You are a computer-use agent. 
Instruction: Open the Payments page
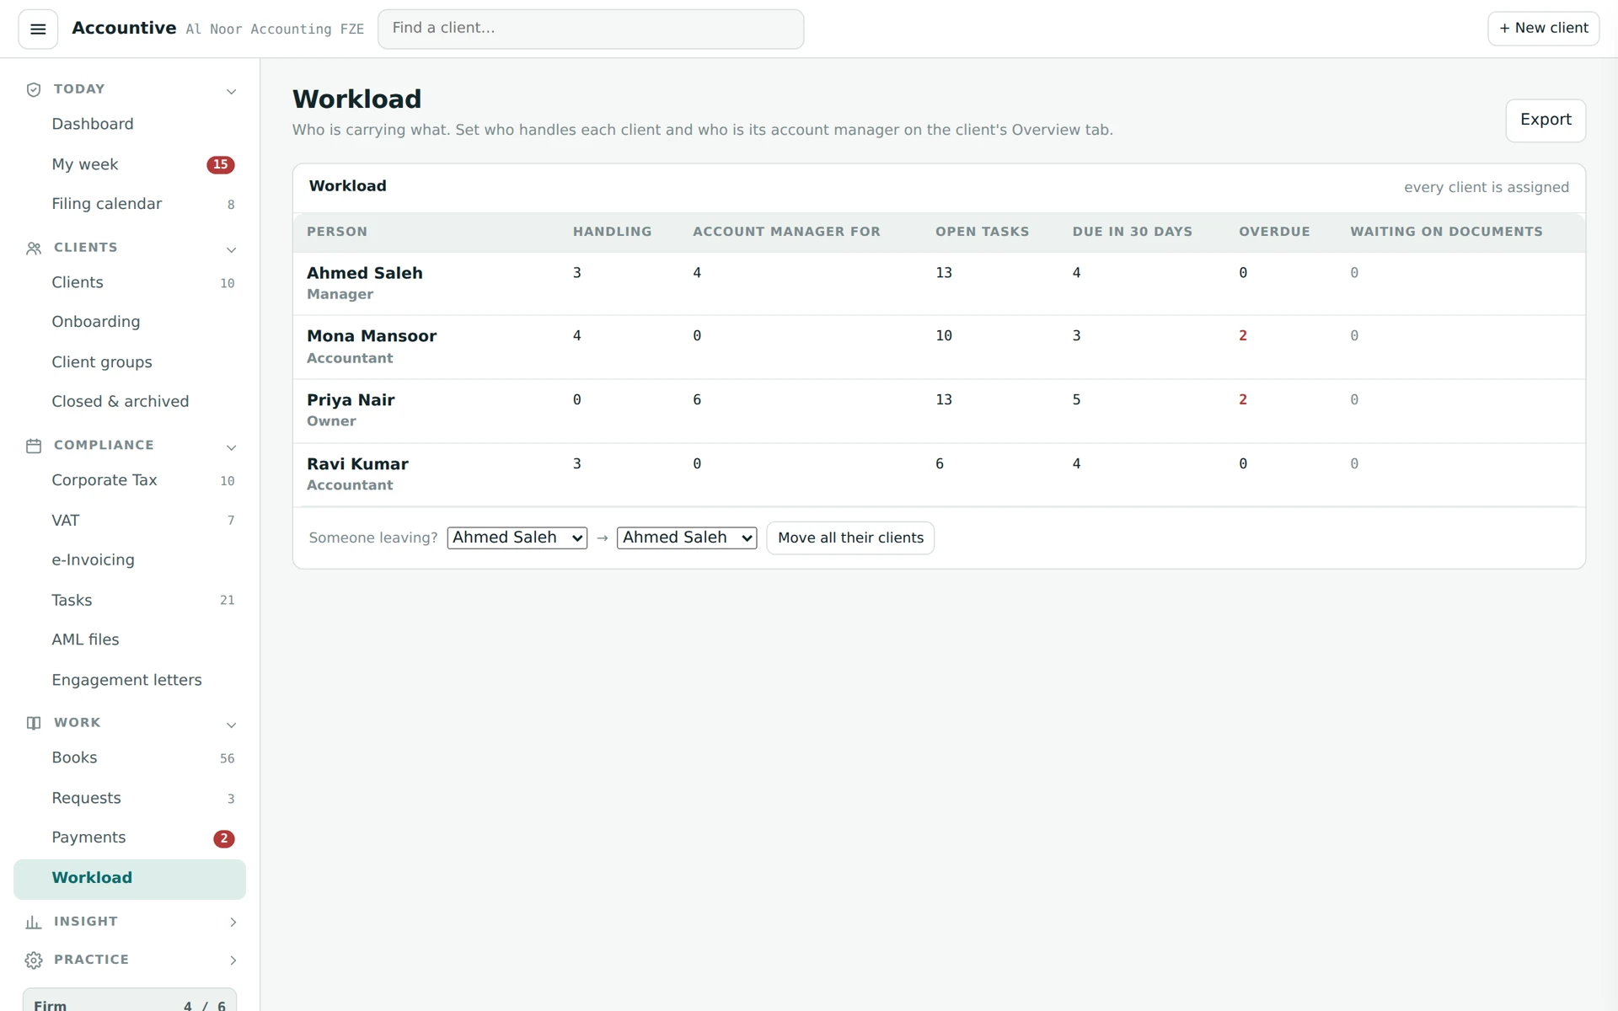pos(130,837)
